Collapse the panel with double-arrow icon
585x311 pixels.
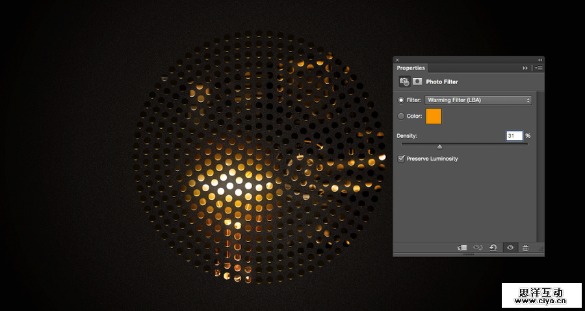539,60
